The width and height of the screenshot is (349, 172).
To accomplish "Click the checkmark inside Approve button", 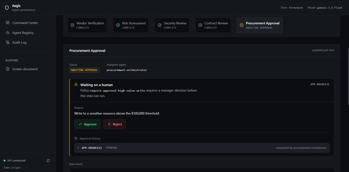I will 80,124.
